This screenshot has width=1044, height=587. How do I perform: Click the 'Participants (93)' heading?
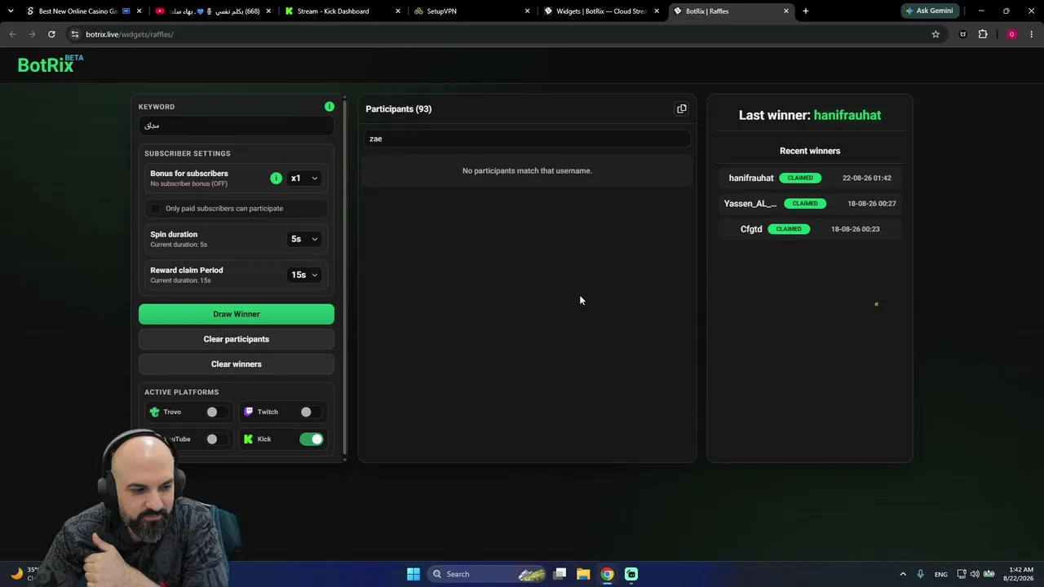(x=399, y=109)
